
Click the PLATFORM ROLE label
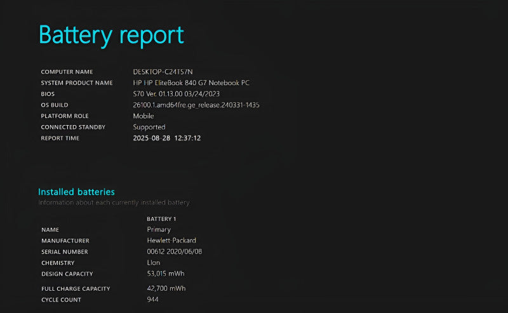click(x=65, y=116)
